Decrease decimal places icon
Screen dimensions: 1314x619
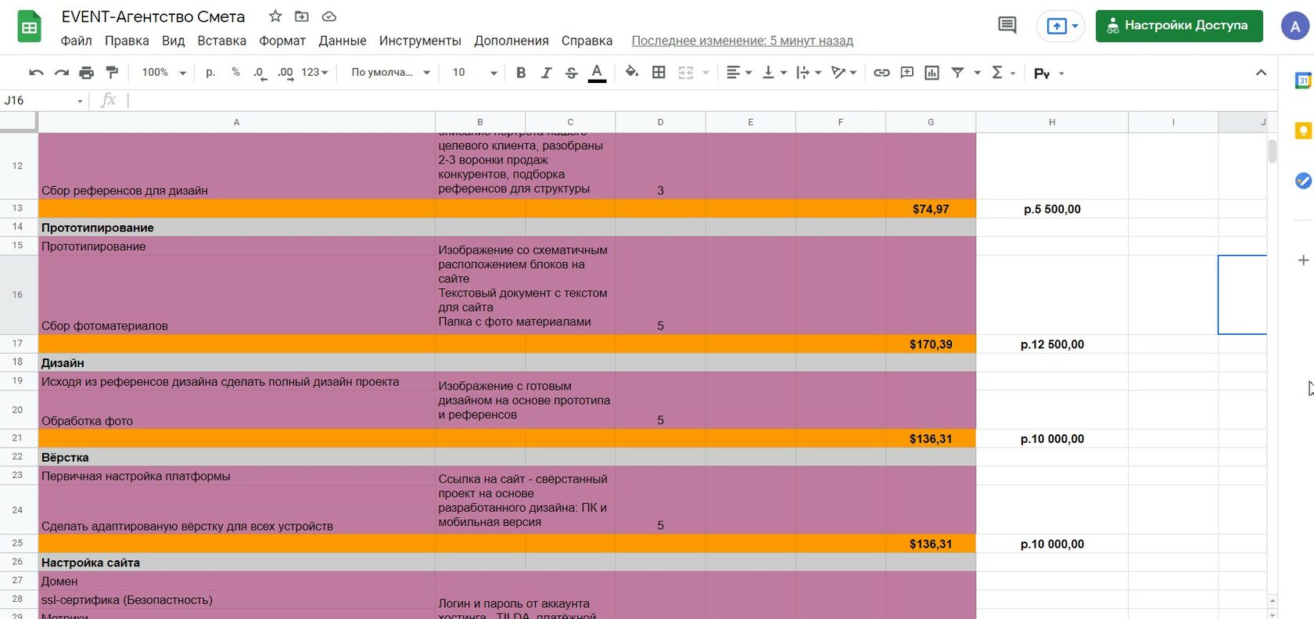pyautogui.click(x=260, y=73)
